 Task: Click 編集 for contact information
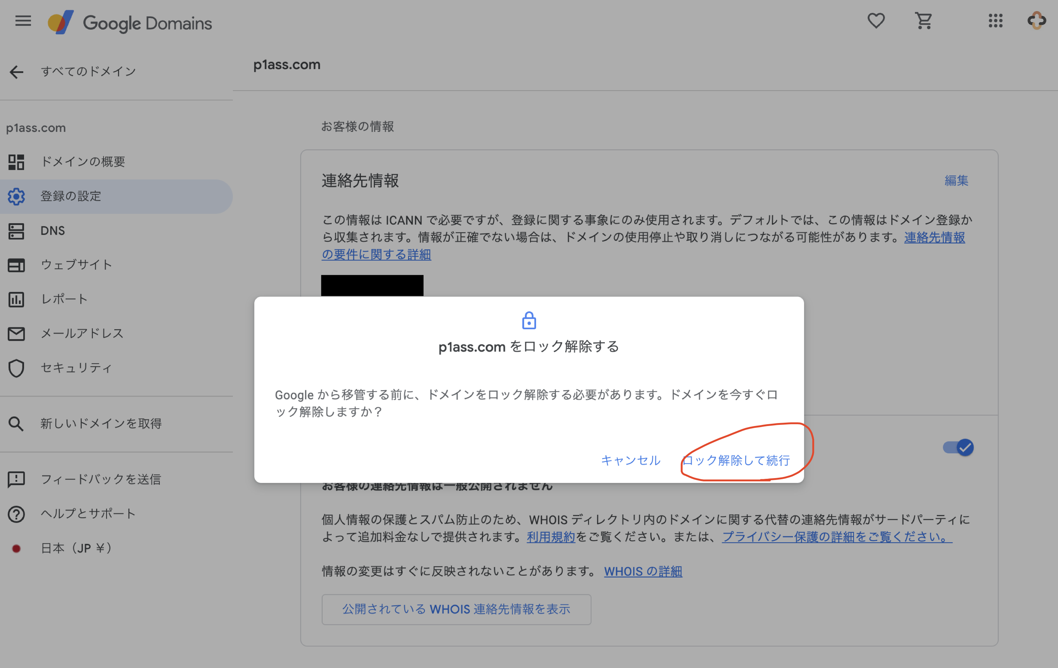pyautogui.click(x=956, y=181)
